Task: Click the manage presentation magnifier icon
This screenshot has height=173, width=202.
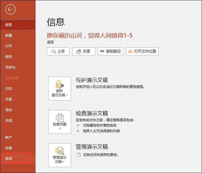Action: click(59, 151)
